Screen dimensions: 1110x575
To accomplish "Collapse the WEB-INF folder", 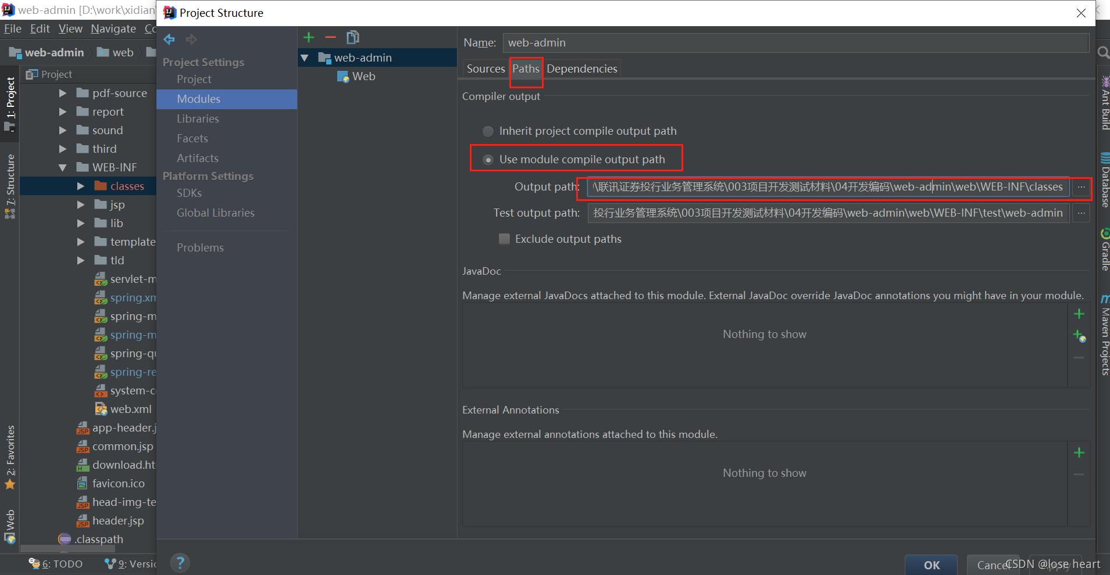I will click(x=63, y=167).
